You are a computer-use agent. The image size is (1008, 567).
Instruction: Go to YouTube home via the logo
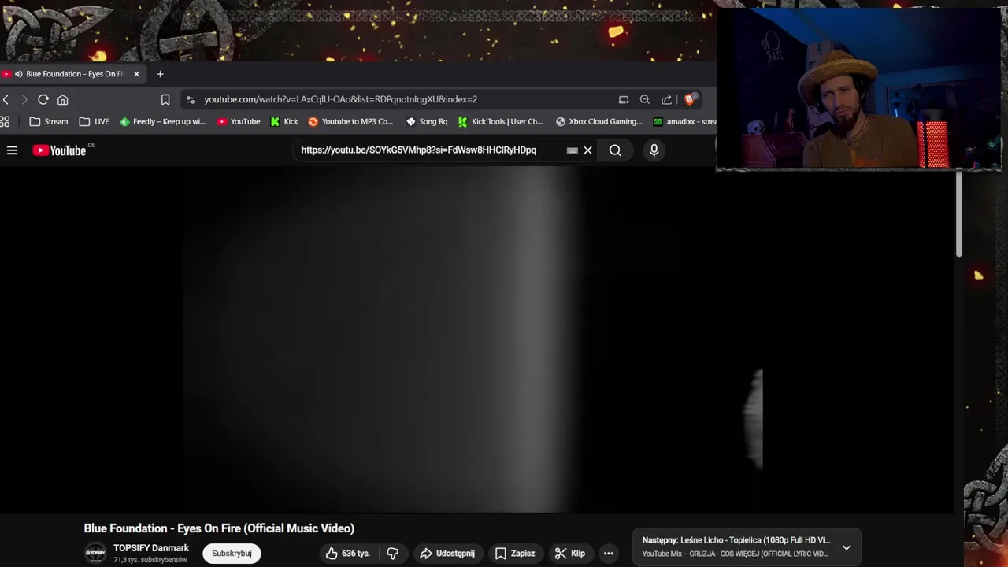59,150
